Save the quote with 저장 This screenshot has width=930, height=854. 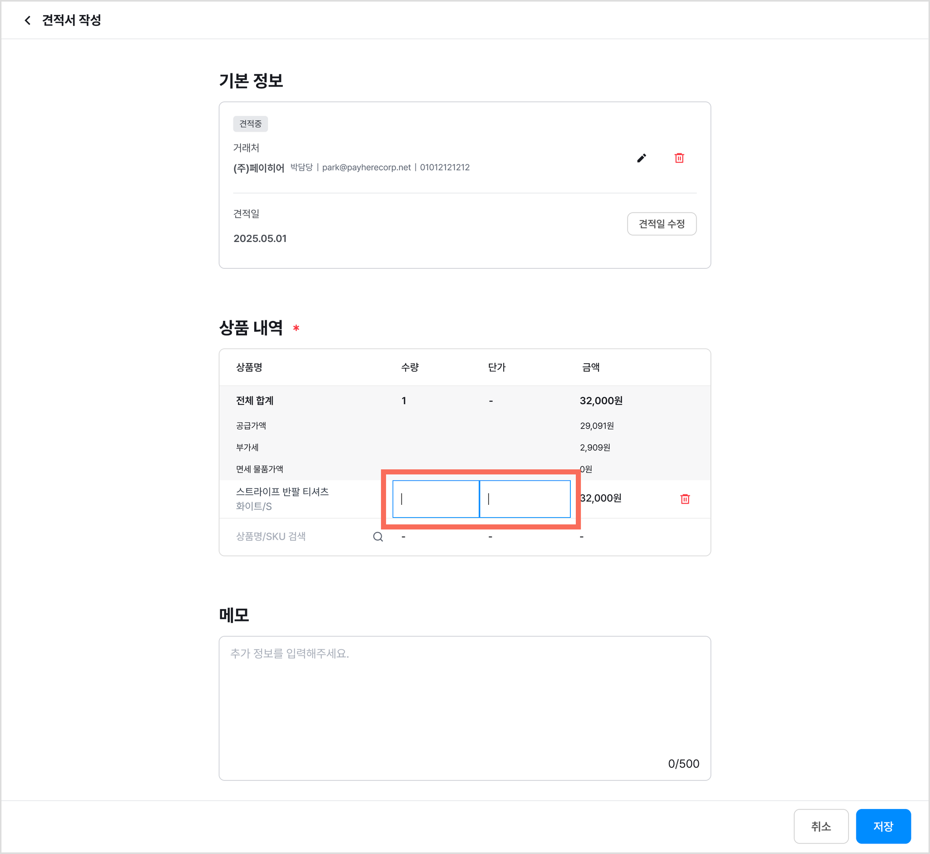883,826
